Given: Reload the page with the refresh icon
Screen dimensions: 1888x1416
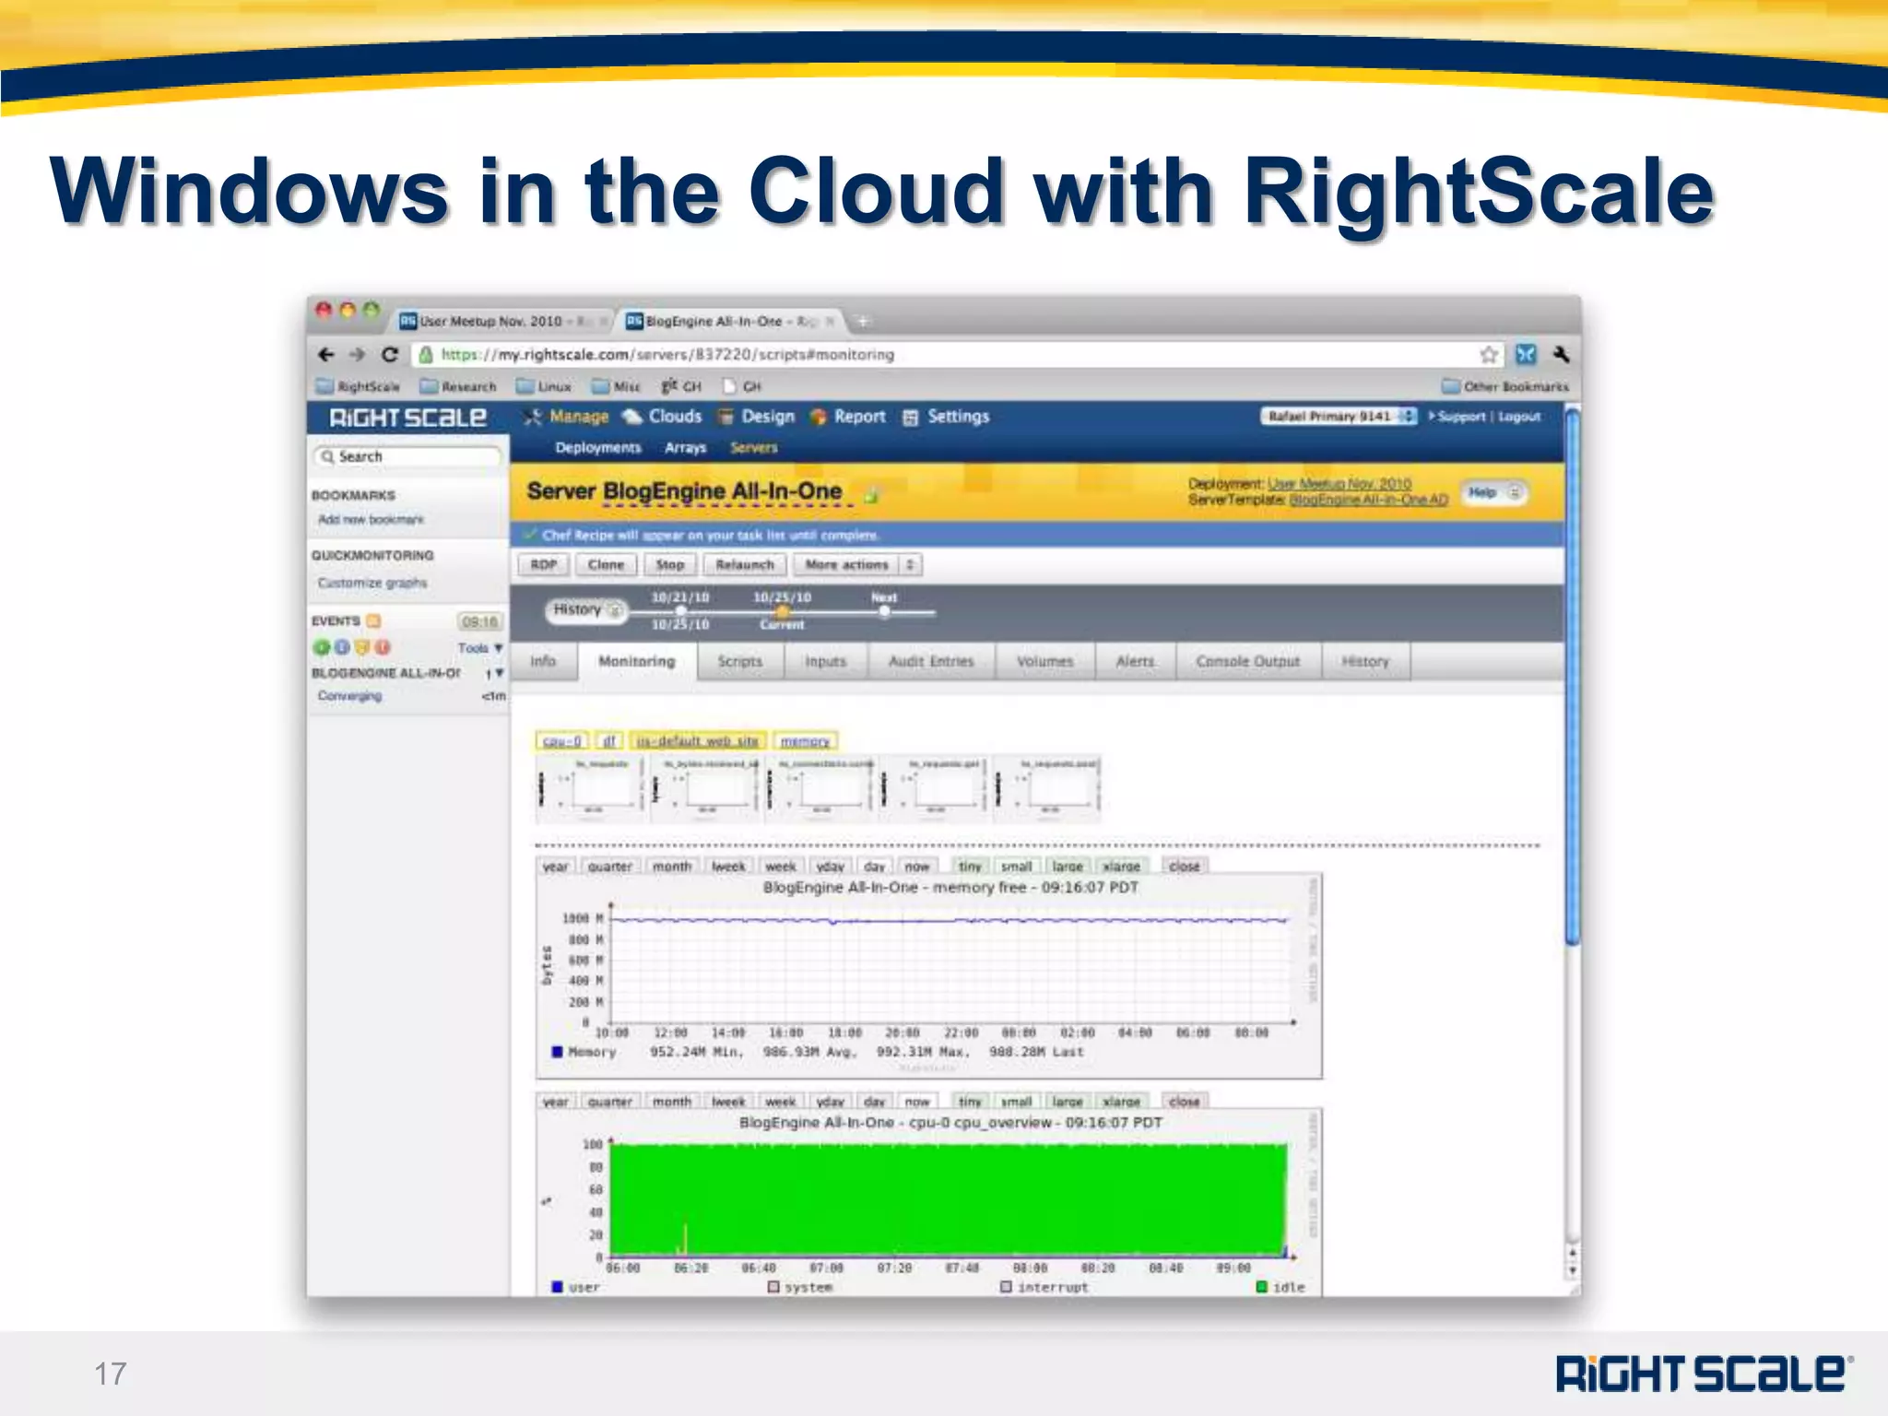Looking at the screenshot, I should click(390, 354).
